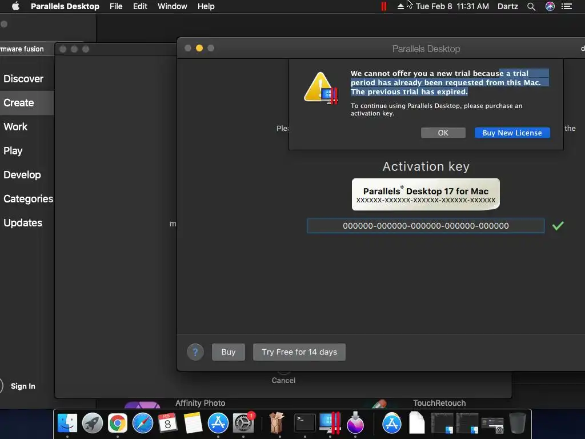Open the purple macOS installer Dock icon

pos(355,424)
